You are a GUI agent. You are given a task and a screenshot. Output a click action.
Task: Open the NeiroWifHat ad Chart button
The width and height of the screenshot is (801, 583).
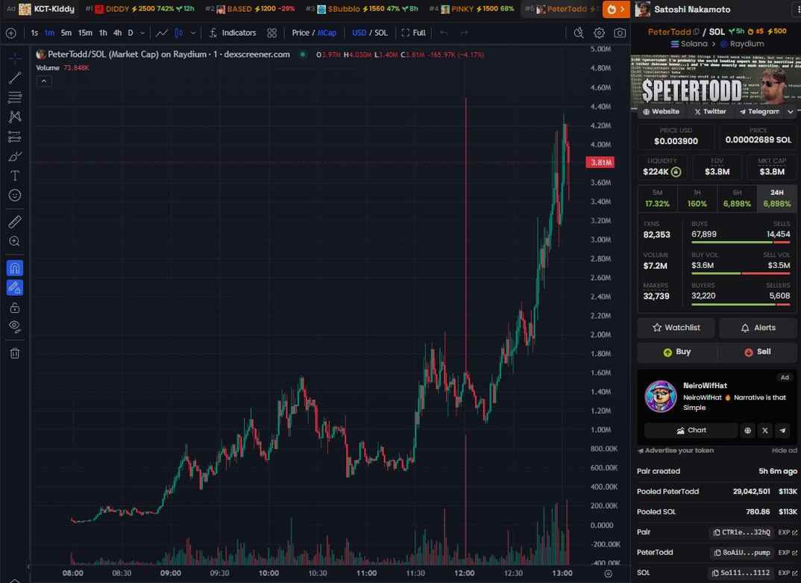pos(691,431)
